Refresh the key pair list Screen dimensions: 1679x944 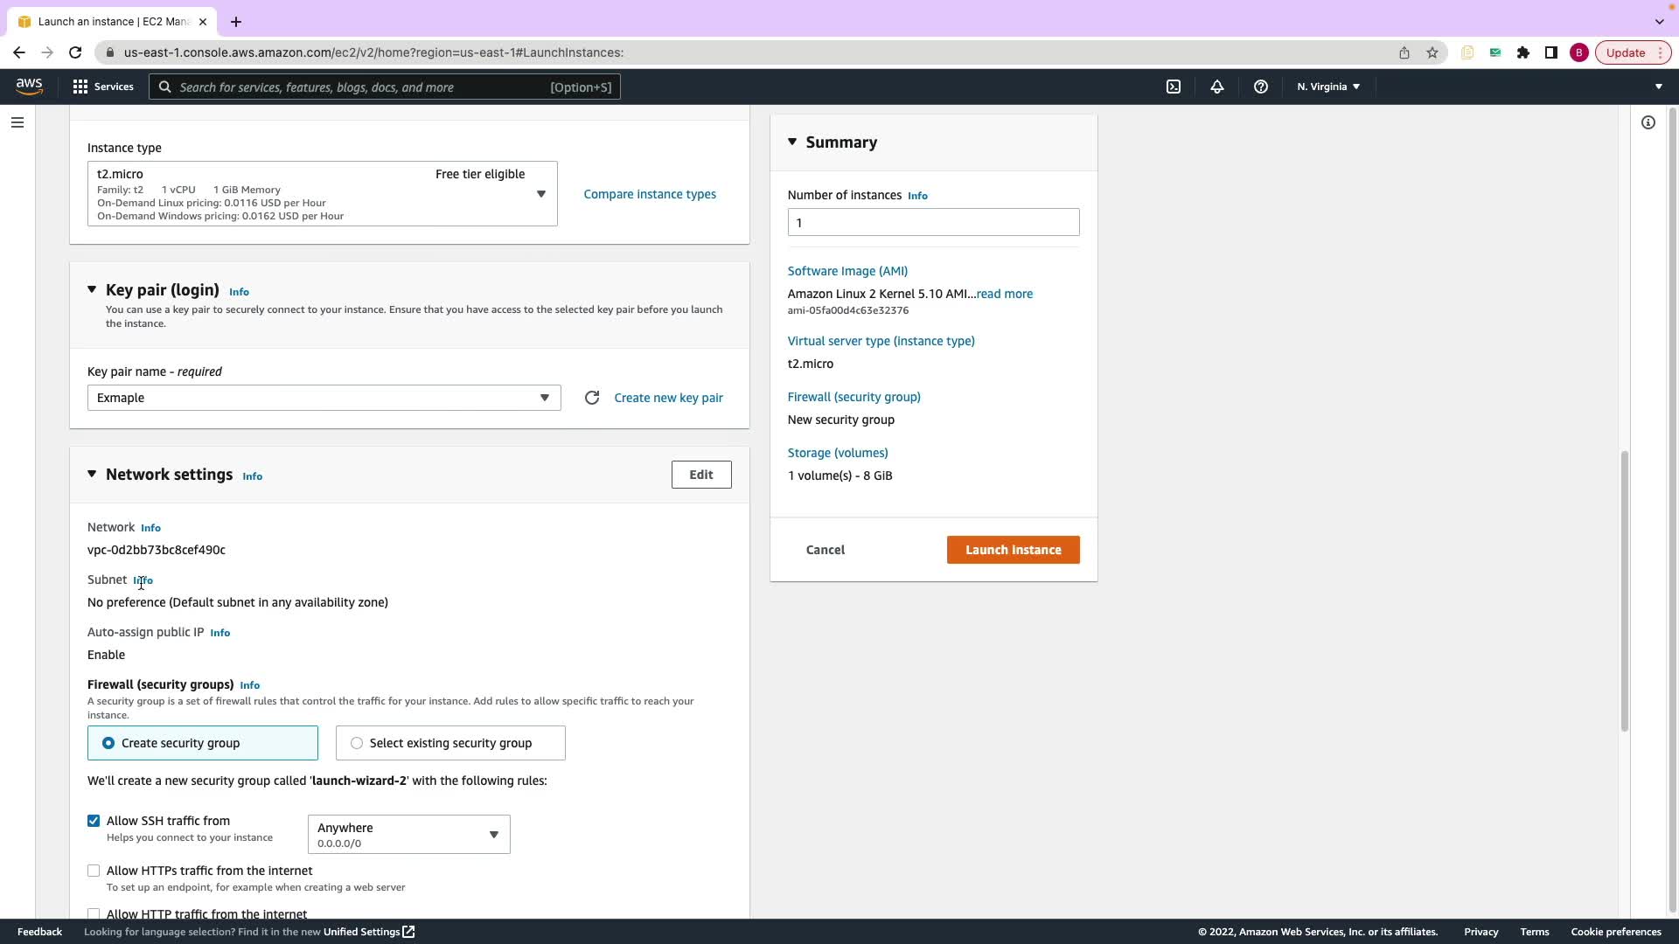(x=592, y=398)
